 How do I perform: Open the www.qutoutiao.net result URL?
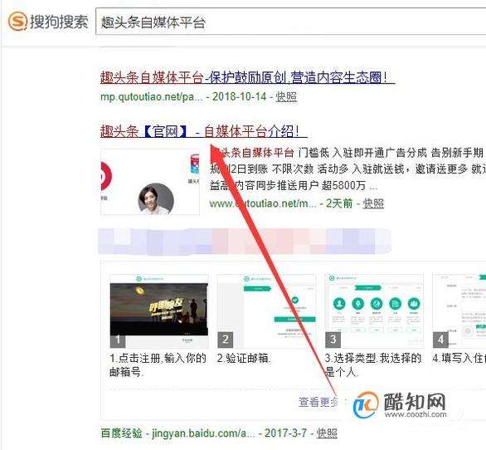[x=263, y=203]
